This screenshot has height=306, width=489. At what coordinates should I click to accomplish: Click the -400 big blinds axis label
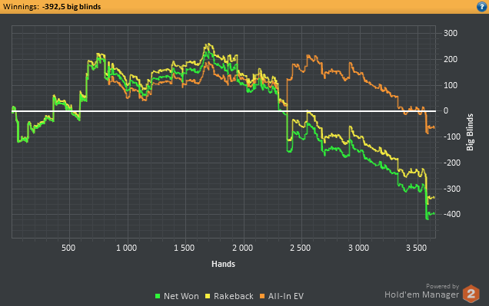pos(452,214)
